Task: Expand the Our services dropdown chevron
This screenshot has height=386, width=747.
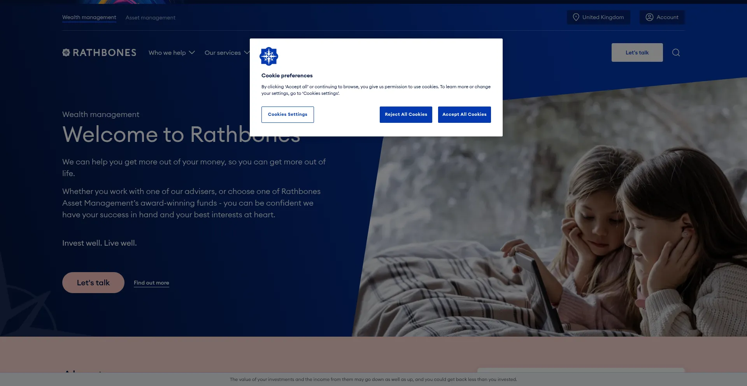Action: pyautogui.click(x=247, y=52)
